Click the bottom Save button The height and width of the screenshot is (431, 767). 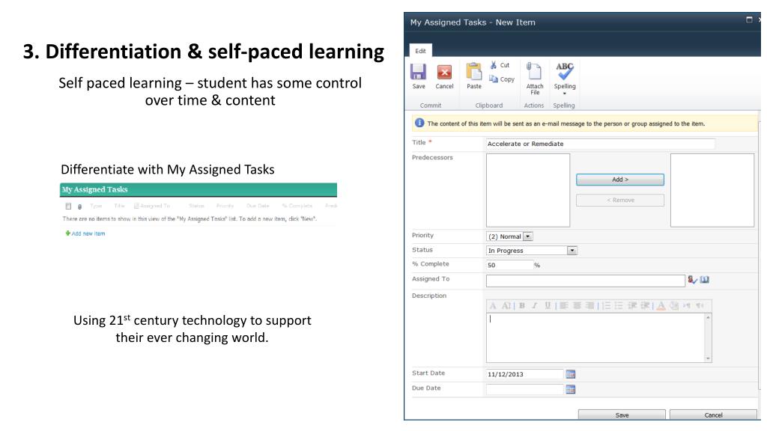(x=622, y=415)
